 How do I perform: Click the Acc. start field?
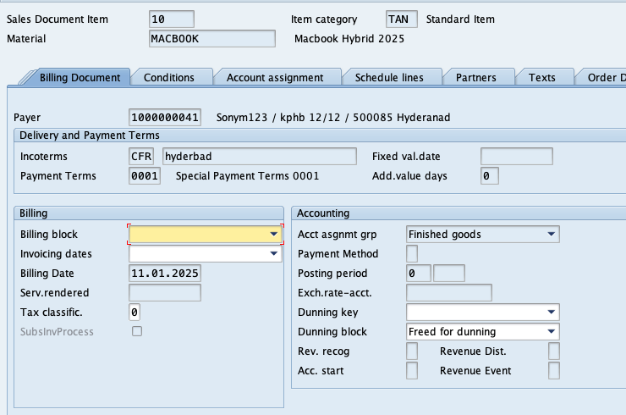pyautogui.click(x=412, y=371)
